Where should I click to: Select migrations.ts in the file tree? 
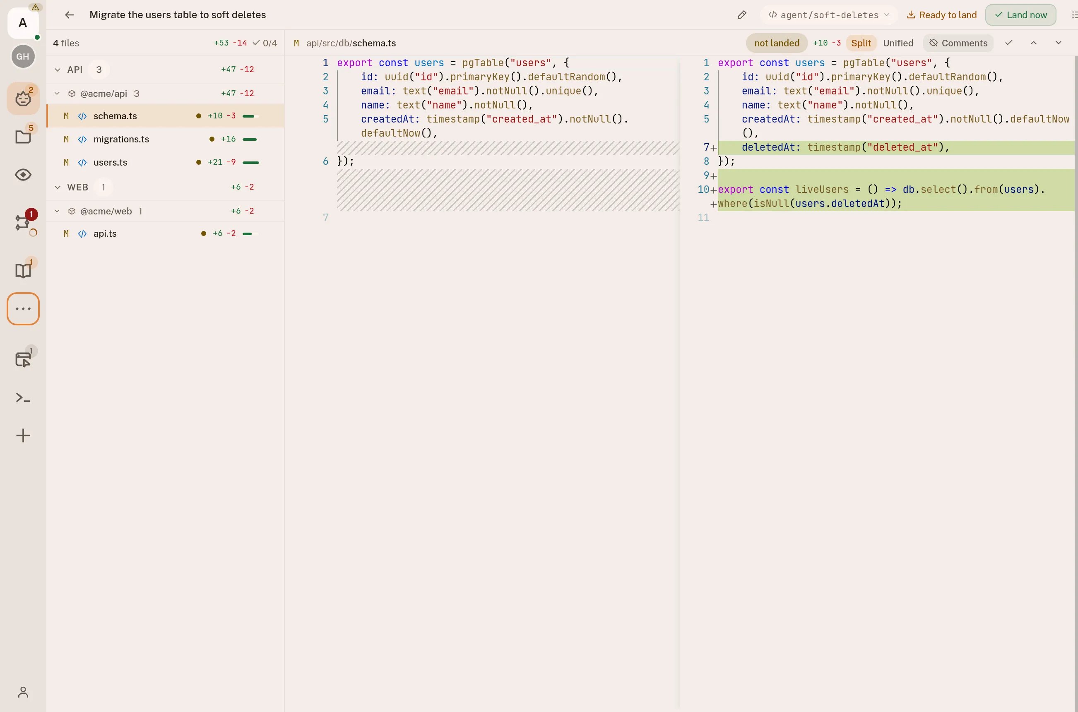pos(166,140)
